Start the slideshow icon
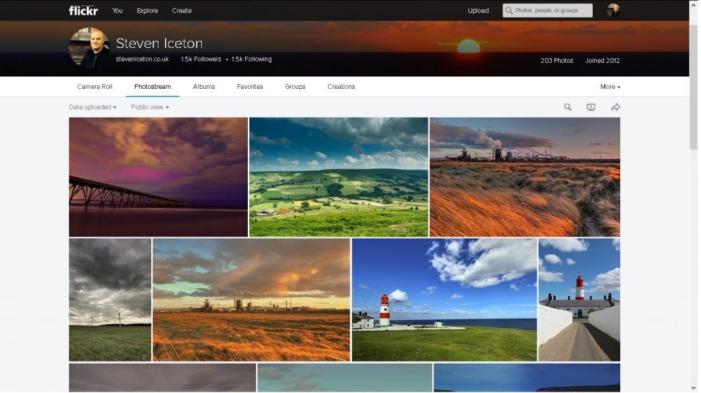This screenshot has width=701, height=393. pos(591,107)
